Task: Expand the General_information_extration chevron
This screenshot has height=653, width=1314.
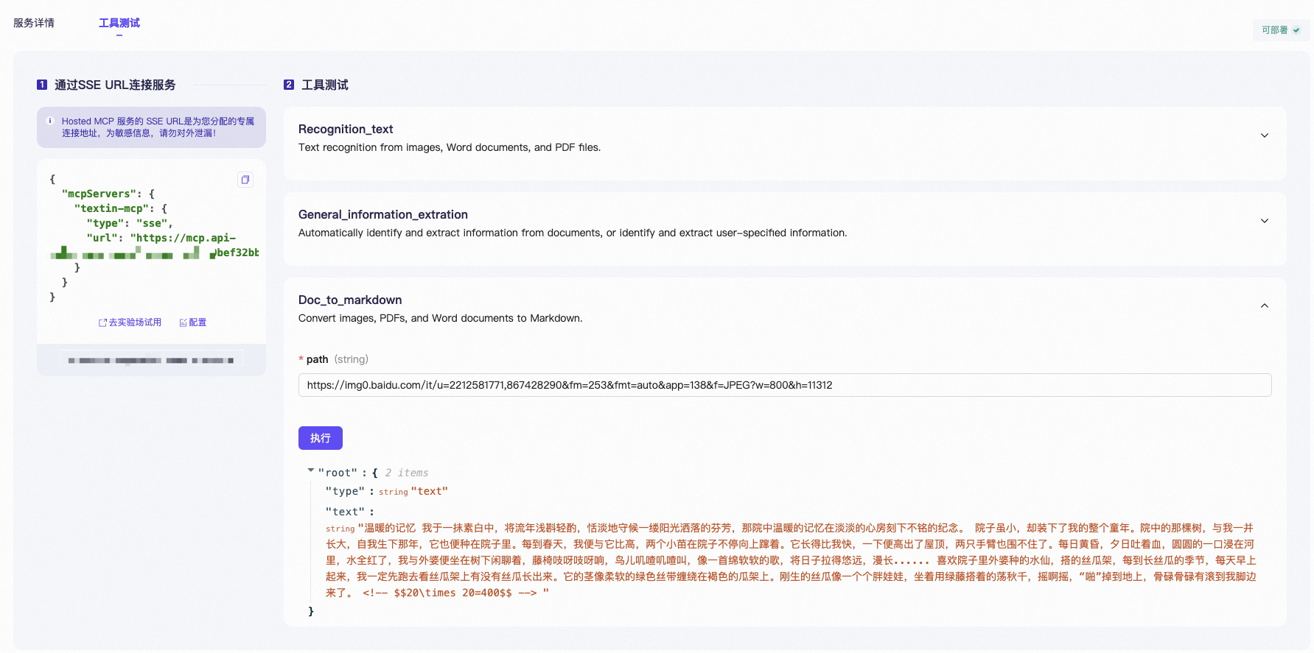Action: coord(1264,221)
